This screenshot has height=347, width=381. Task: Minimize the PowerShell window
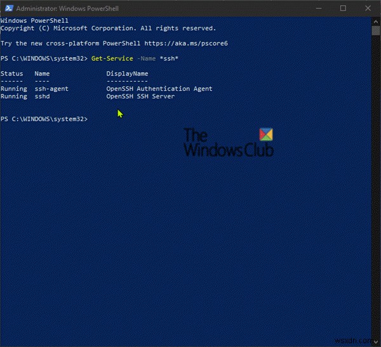pyautogui.click(x=319, y=8)
